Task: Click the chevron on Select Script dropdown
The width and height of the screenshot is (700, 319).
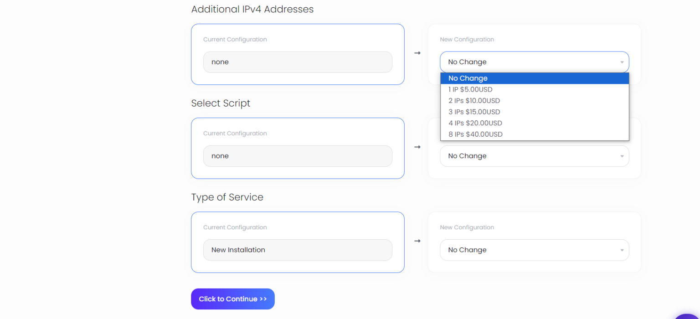Action: [621, 156]
